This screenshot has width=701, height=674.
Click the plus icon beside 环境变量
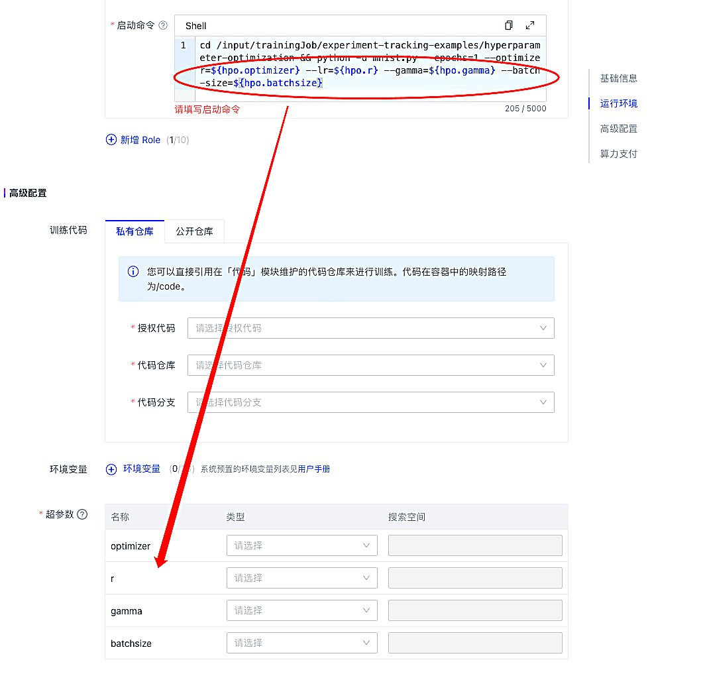coord(111,469)
